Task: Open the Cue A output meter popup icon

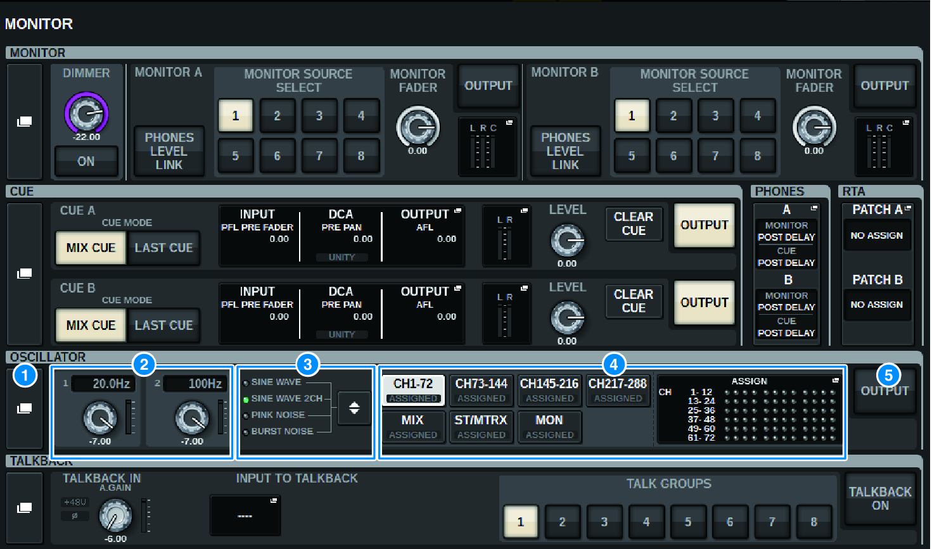Action: [523, 210]
